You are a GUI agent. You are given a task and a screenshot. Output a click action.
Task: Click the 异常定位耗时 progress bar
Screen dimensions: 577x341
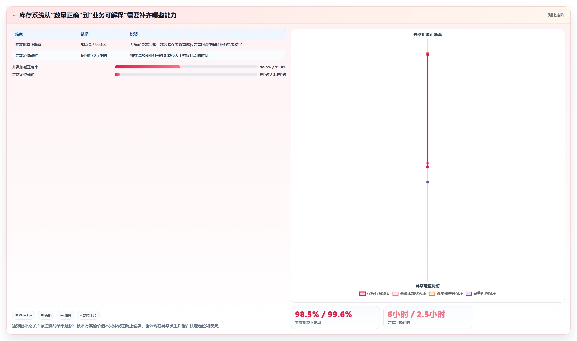click(186, 75)
